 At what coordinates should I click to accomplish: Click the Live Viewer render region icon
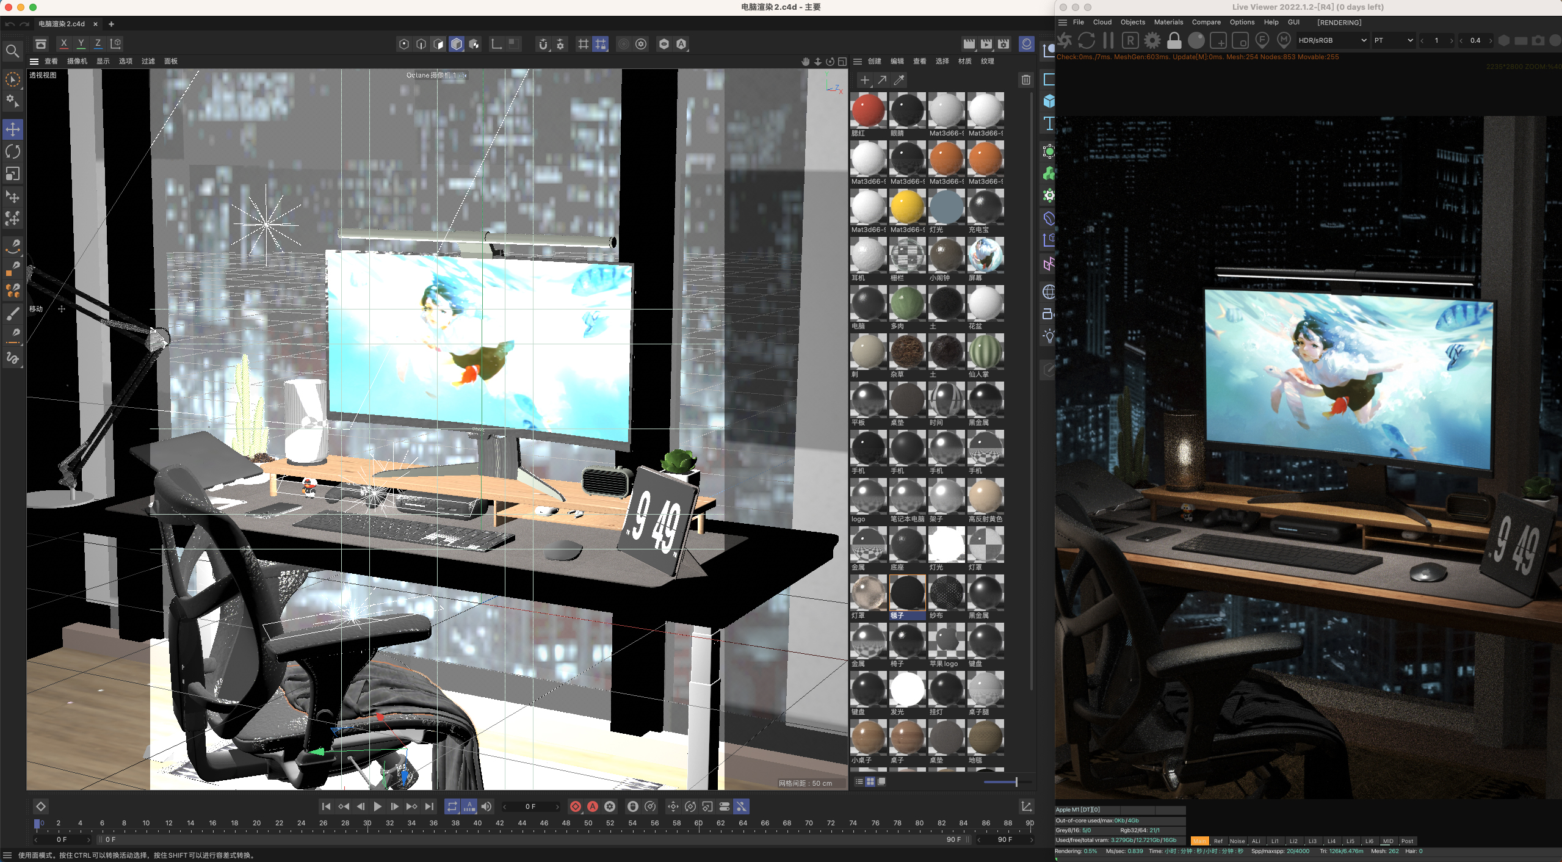(x=1218, y=40)
